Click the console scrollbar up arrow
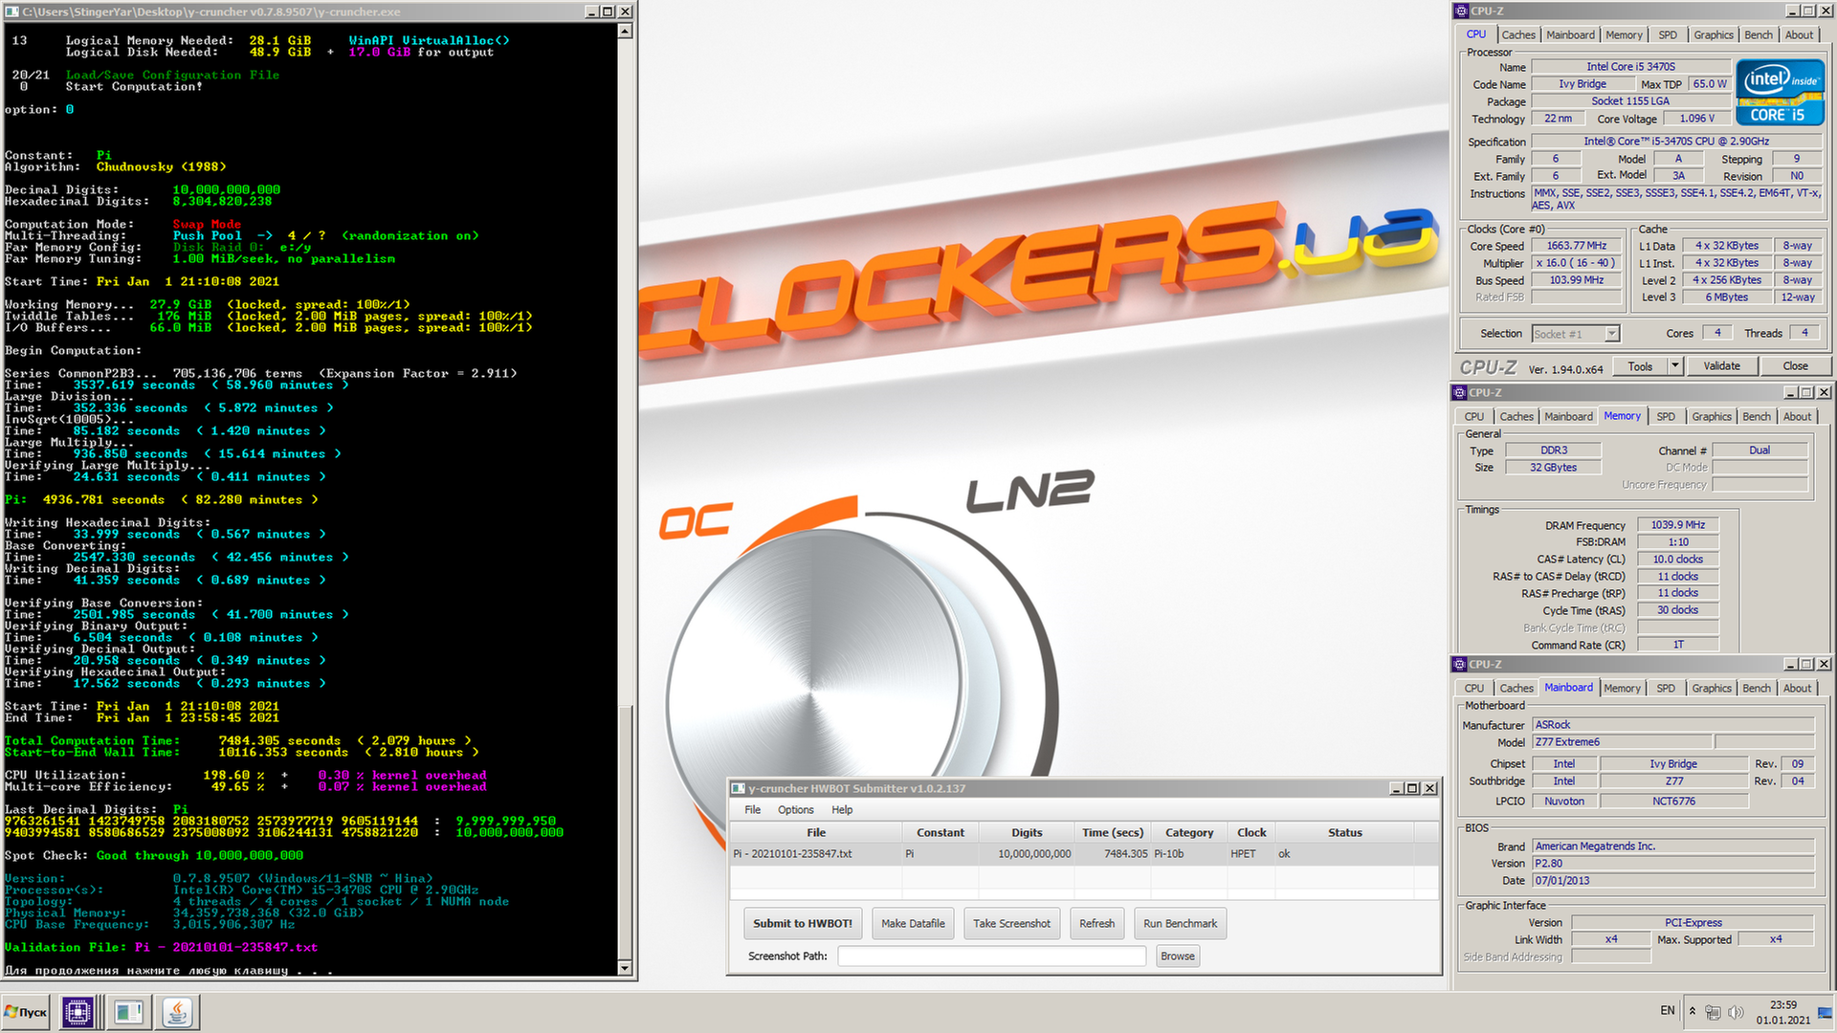This screenshot has width=1837, height=1033. pos(625,31)
